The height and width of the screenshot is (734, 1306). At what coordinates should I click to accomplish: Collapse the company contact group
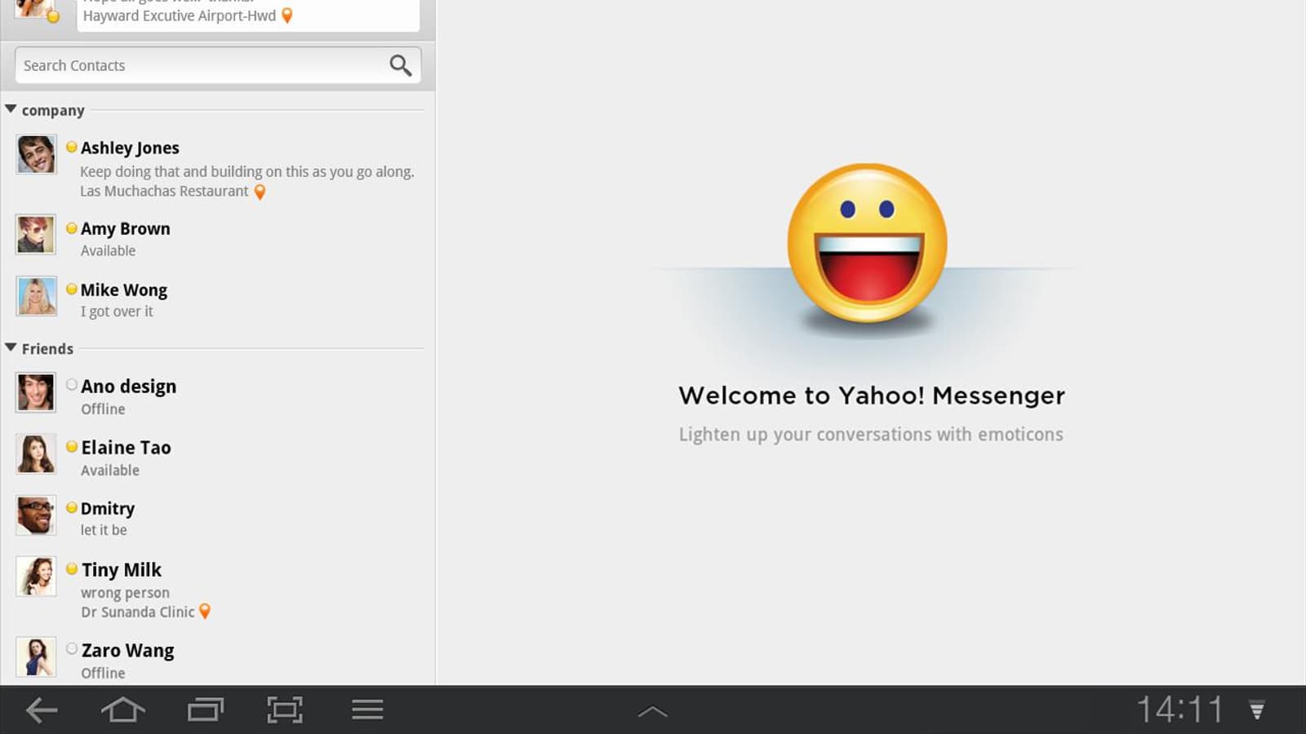coord(11,108)
